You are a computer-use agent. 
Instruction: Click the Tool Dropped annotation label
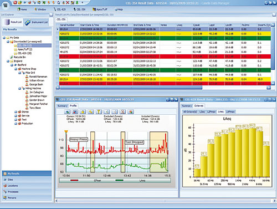tap(135, 142)
